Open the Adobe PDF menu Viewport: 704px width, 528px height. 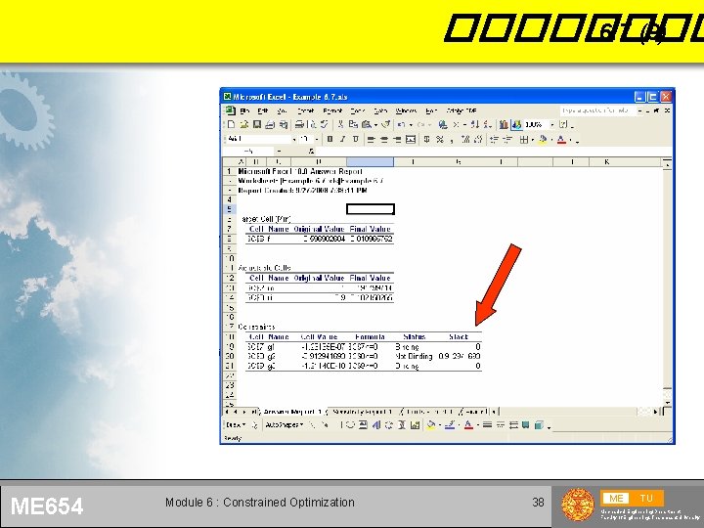pyautogui.click(x=462, y=110)
